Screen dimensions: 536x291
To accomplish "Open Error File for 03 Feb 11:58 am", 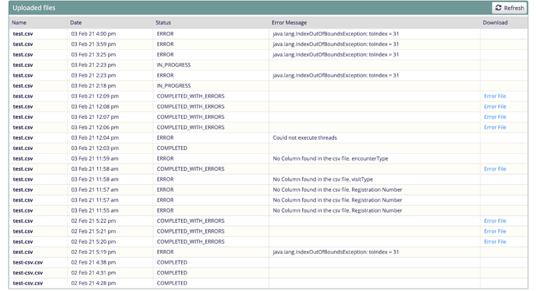I will click(495, 169).
